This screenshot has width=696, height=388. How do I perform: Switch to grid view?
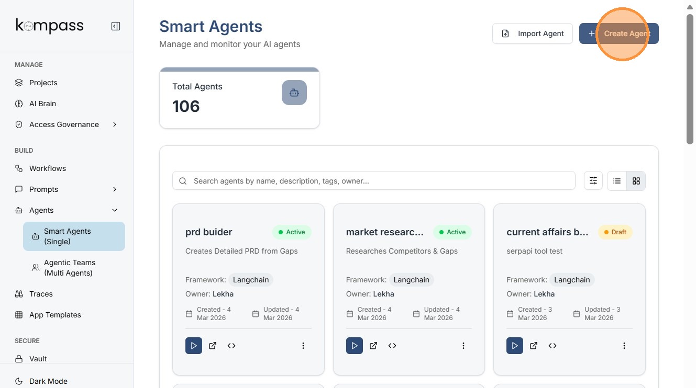click(636, 181)
